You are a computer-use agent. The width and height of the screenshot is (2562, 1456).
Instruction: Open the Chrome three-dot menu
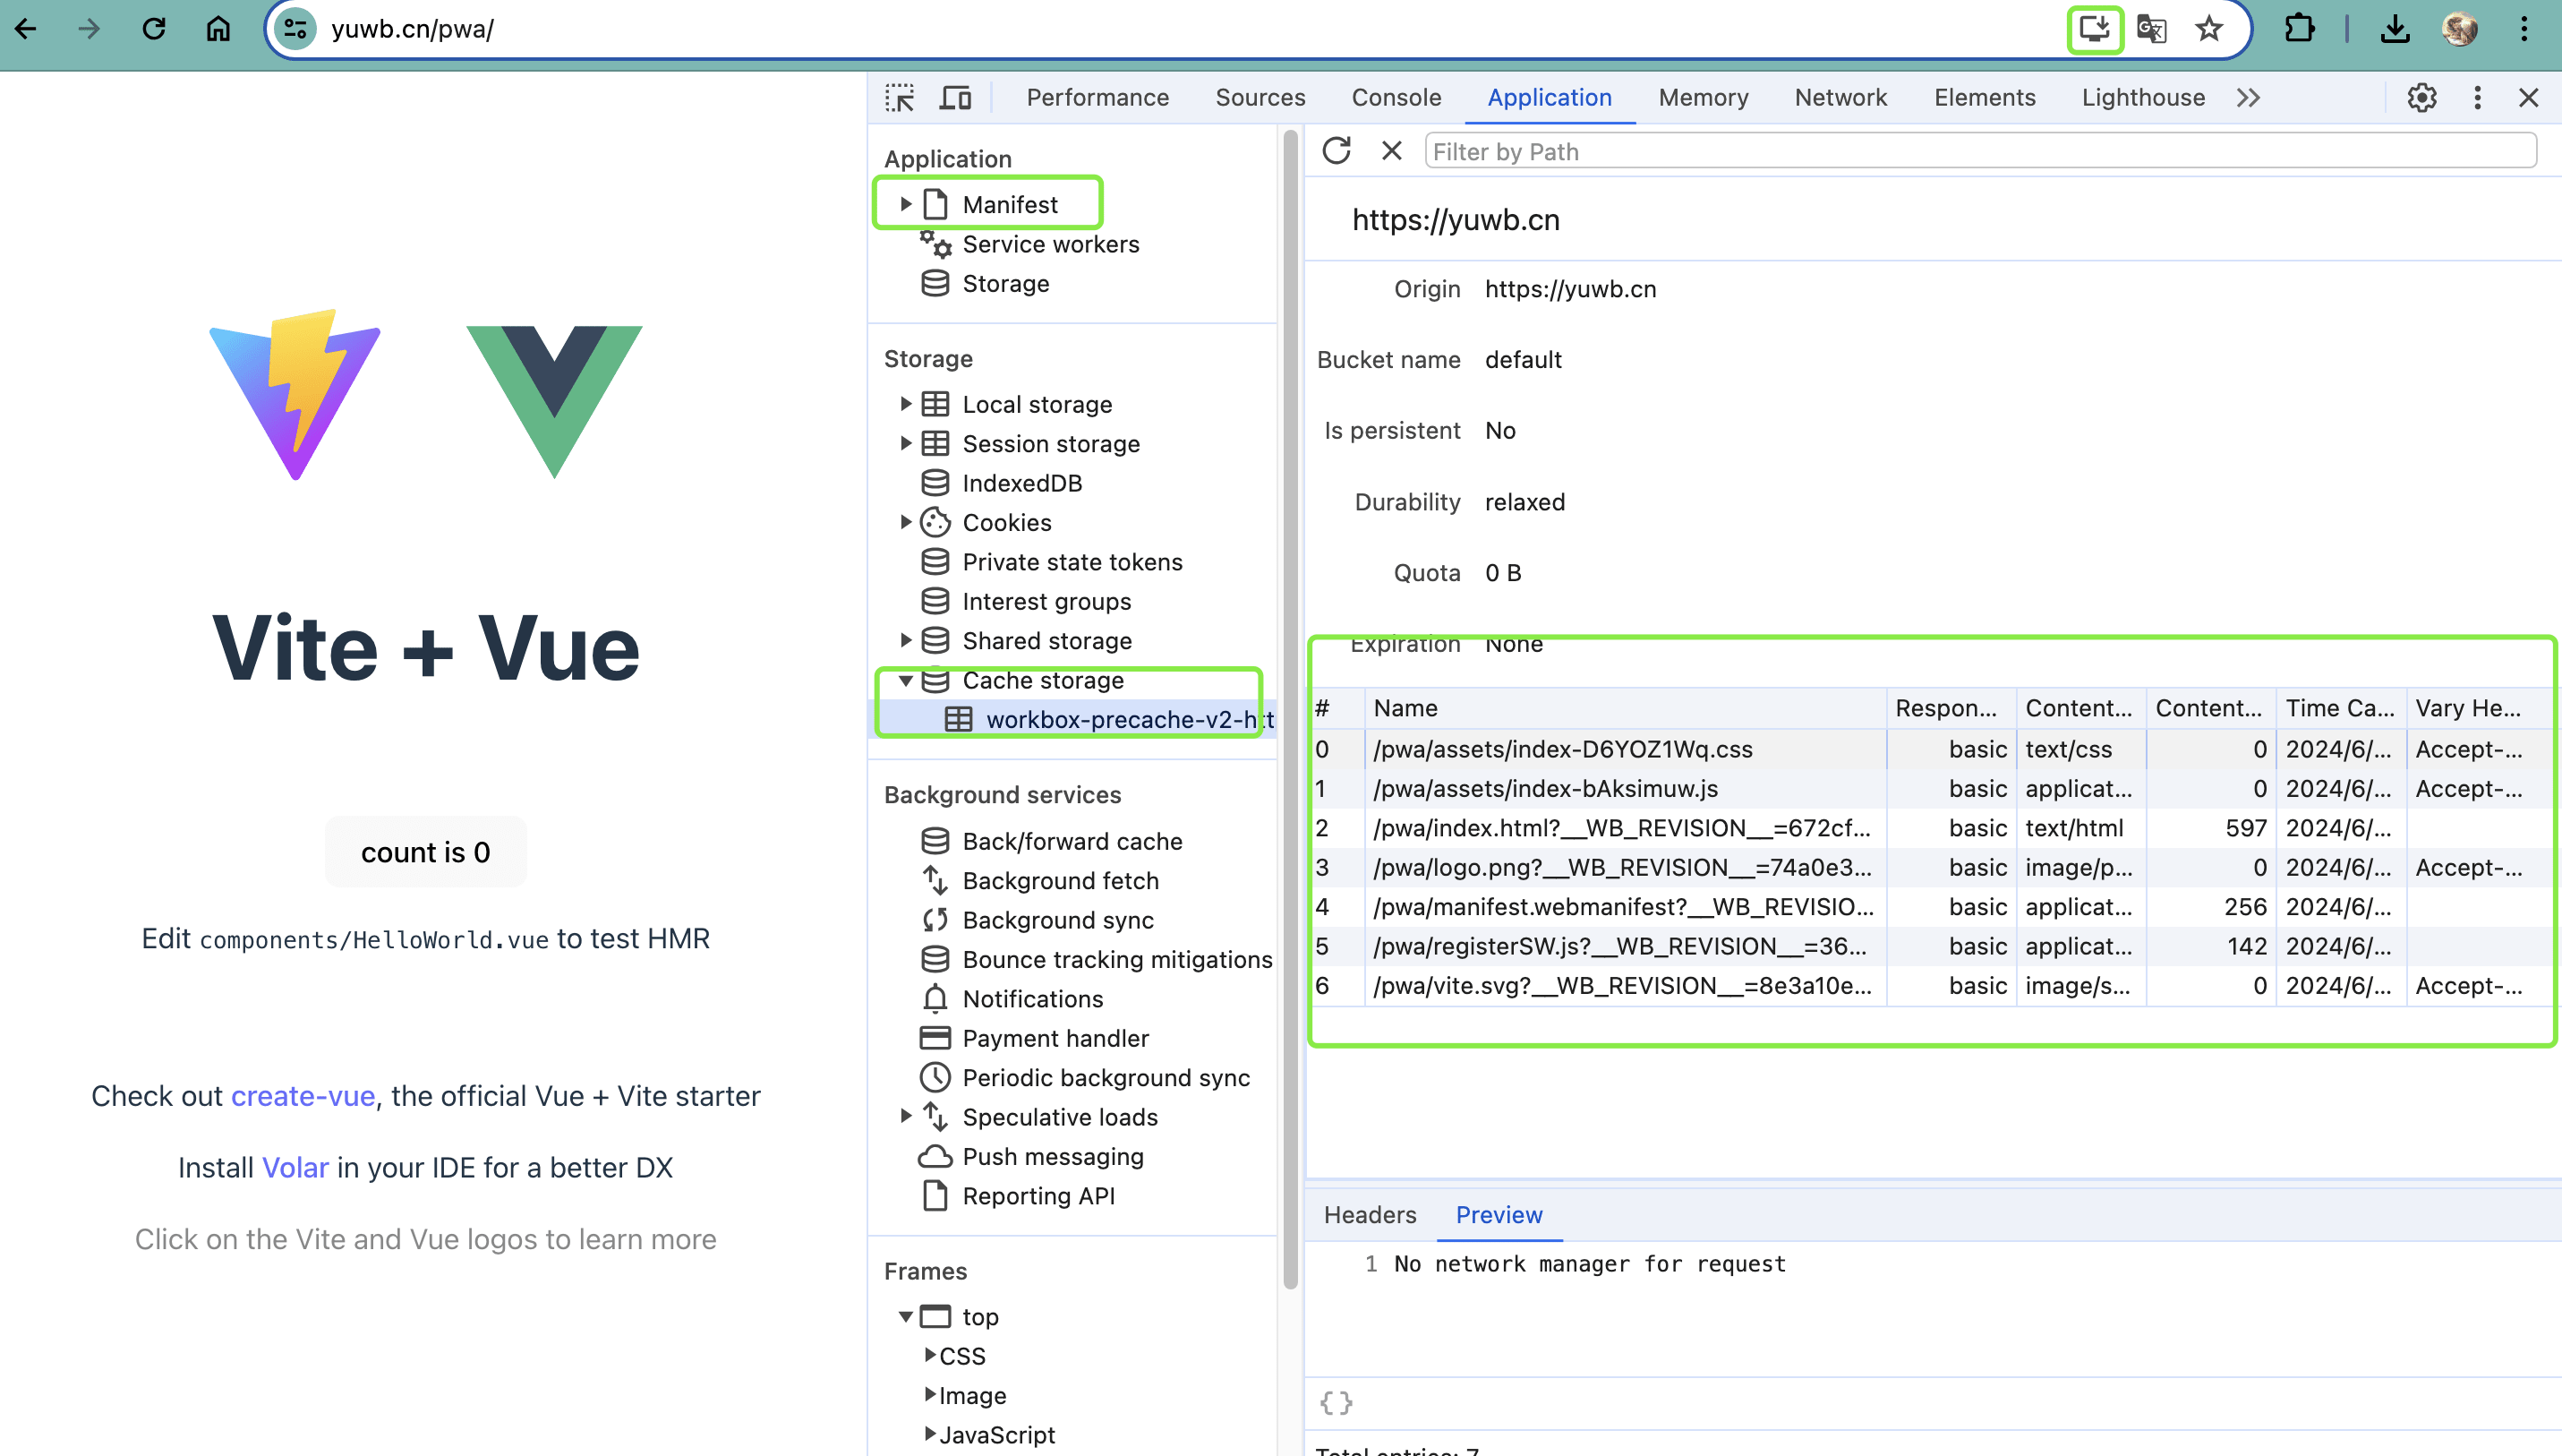click(x=2524, y=29)
